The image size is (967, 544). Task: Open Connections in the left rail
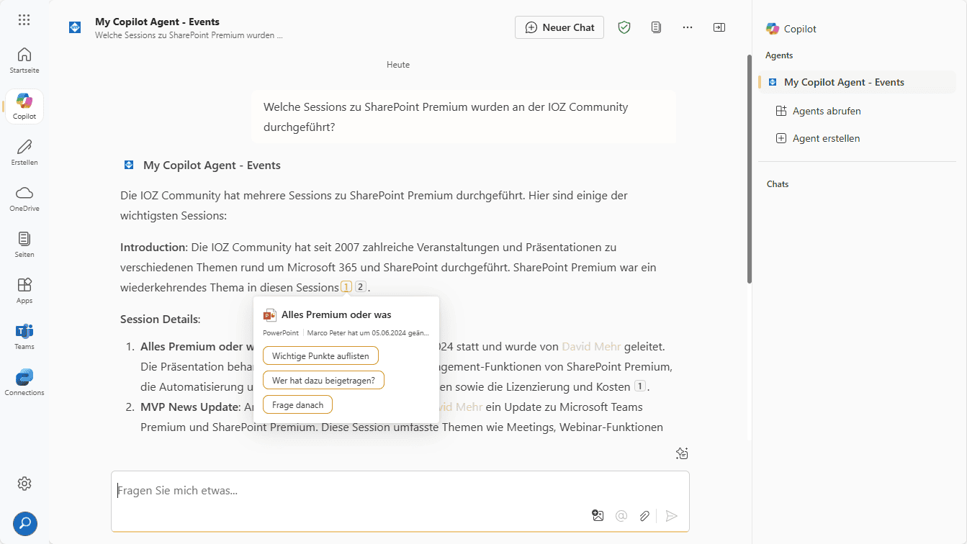click(x=24, y=383)
